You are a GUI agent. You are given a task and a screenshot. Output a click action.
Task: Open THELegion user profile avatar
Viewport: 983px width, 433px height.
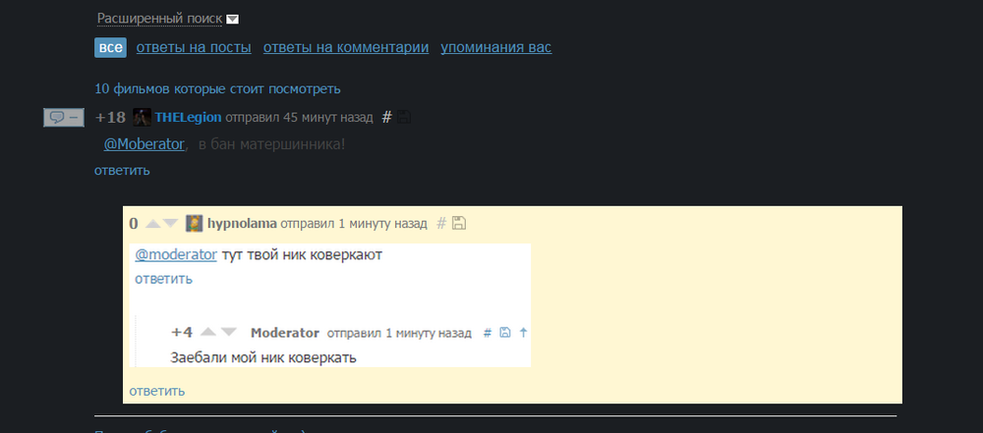(x=142, y=117)
